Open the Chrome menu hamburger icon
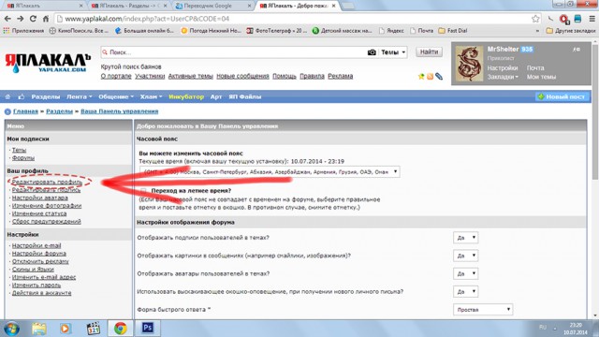599x337 pixels. pos(592,19)
